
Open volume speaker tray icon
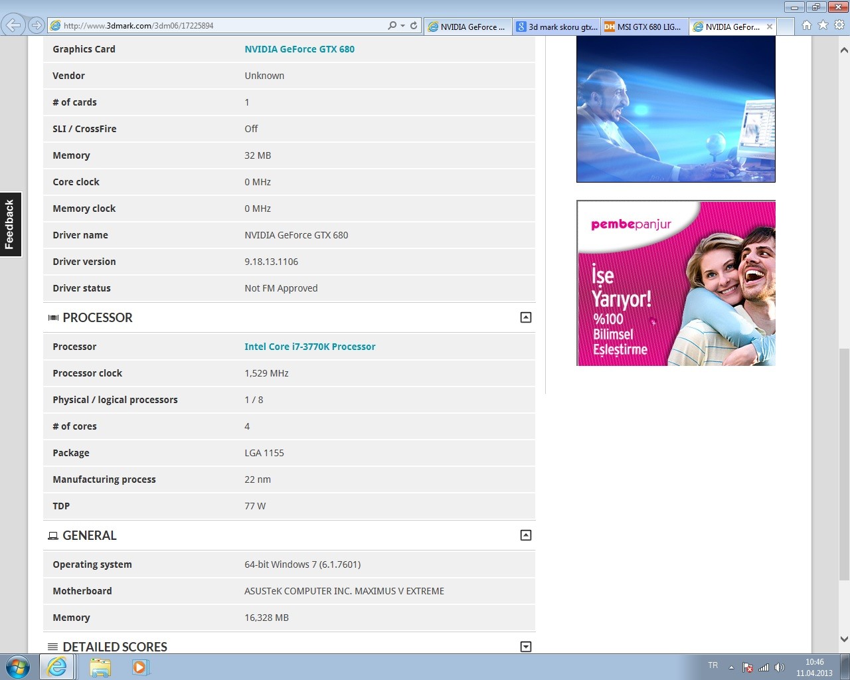click(x=780, y=667)
